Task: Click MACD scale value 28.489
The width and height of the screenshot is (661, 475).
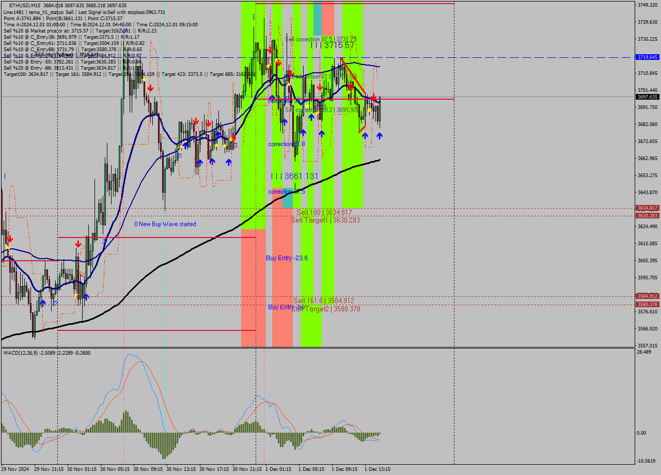Action: tap(644, 352)
